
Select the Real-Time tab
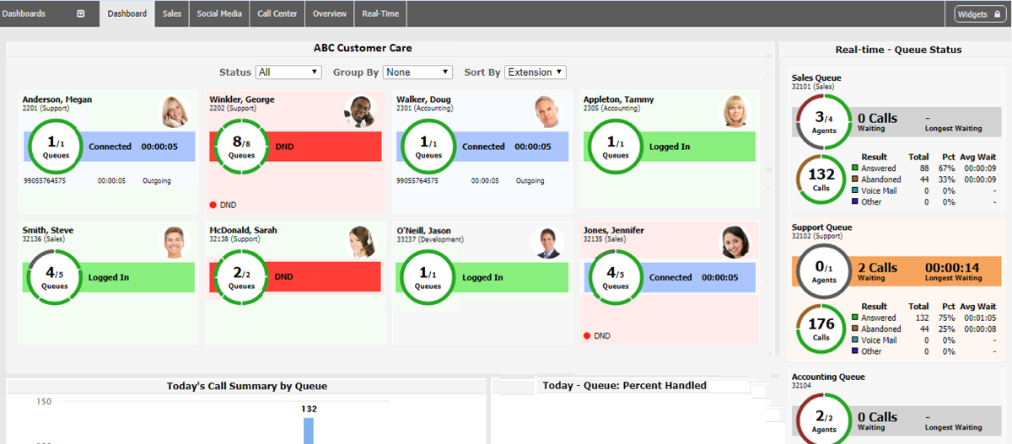380,13
